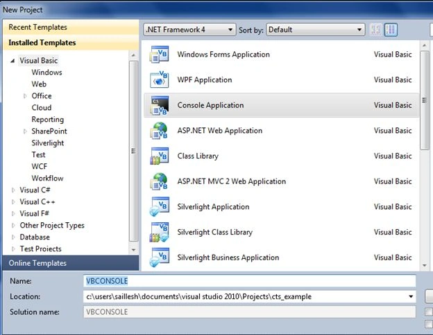Switch to small icons view

click(376, 30)
